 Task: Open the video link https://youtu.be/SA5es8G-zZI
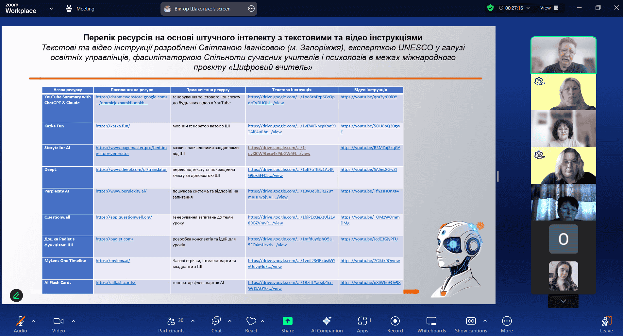click(x=368, y=169)
